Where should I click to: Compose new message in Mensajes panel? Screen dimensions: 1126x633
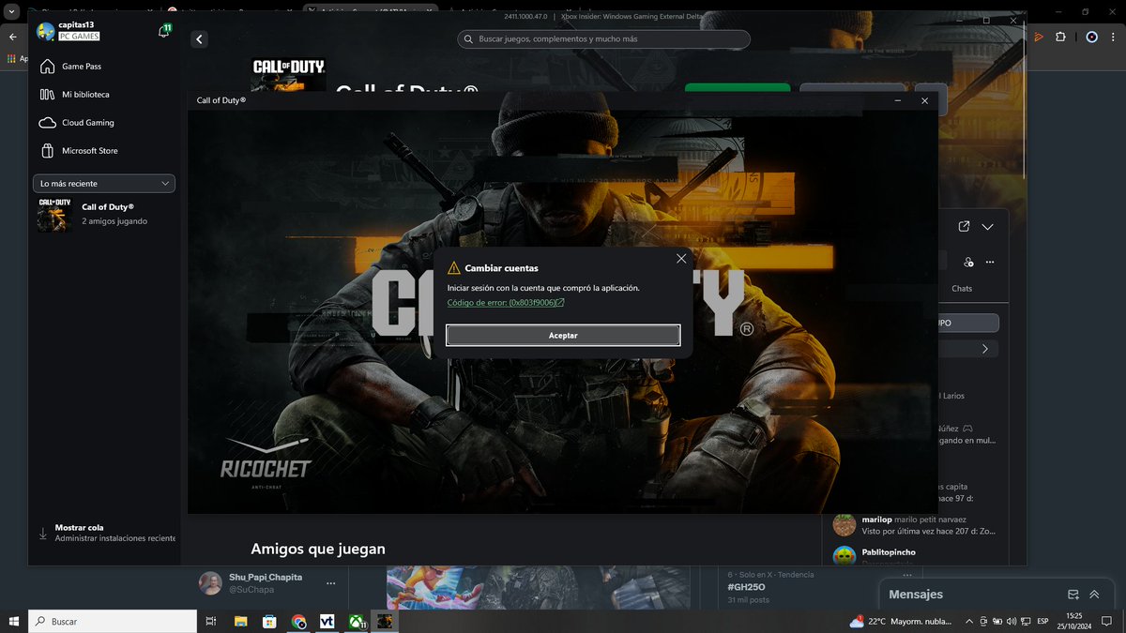[1073, 595]
